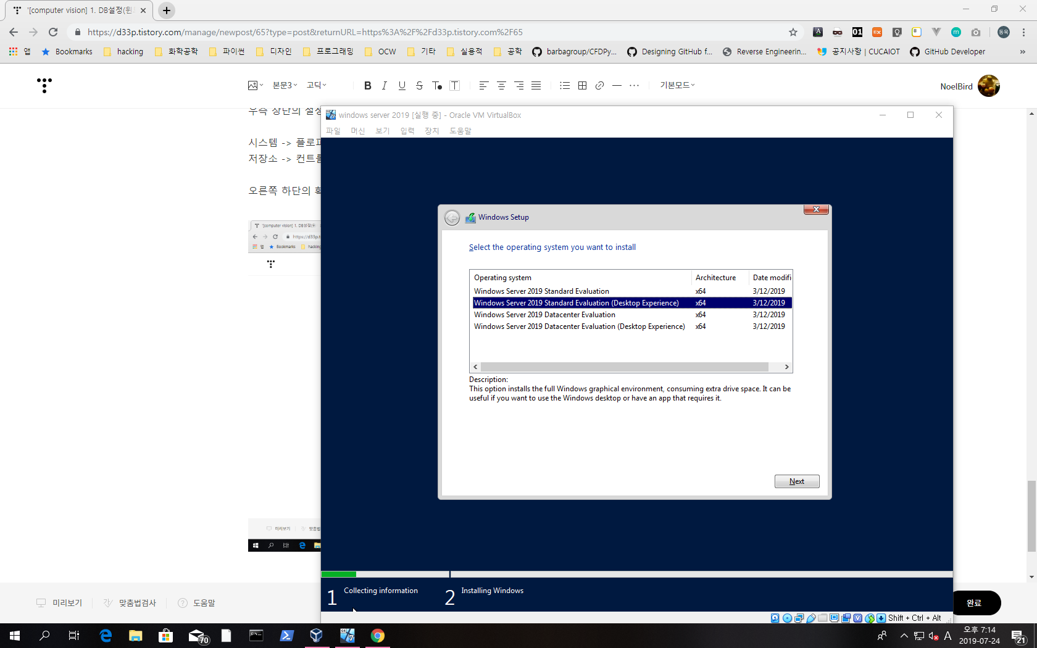Open Chrome menu three dots

[1023, 32]
